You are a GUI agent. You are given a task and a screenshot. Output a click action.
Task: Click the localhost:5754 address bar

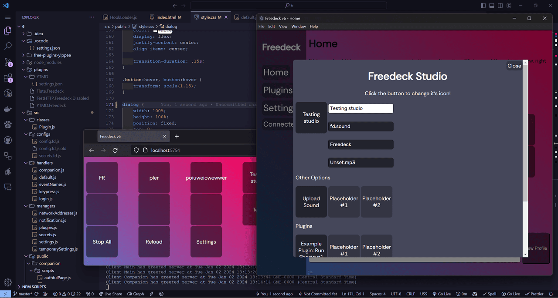194,150
